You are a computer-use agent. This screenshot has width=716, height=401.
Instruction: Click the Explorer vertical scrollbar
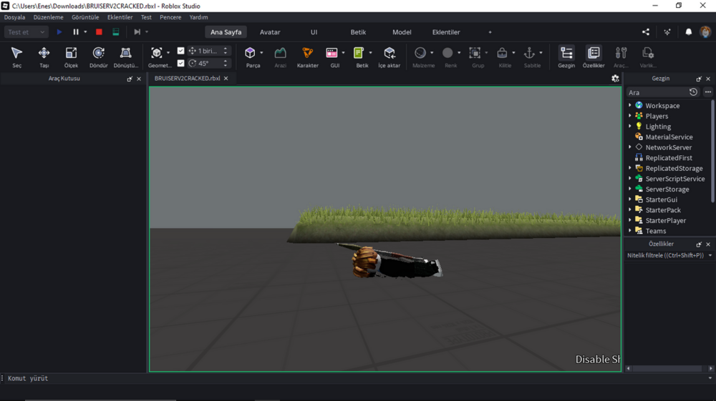(x=713, y=150)
